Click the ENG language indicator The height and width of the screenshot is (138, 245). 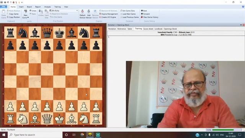point(222,135)
